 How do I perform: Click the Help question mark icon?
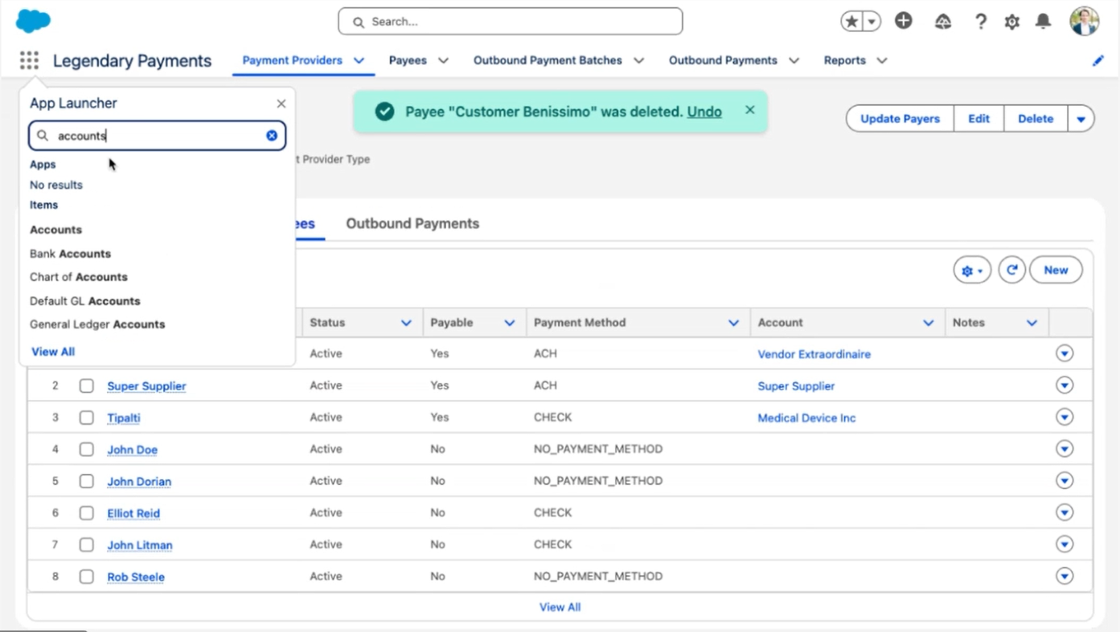pyautogui.click(x=980, y=22)
